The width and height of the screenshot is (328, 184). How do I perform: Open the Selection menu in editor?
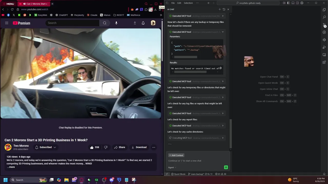tap(188, 3)
